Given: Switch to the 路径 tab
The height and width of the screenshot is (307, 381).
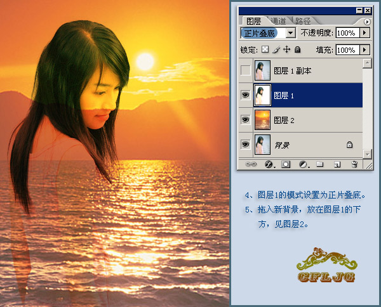Looking at the screenshot, I should tap(303, 21).
